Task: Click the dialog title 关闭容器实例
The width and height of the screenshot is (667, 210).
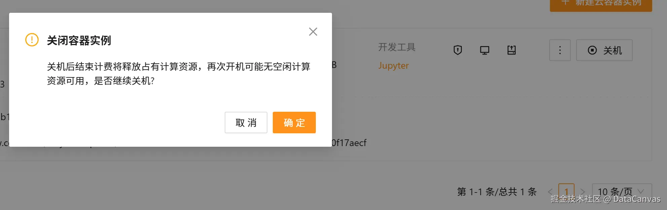Action: (x=79, y=40)
